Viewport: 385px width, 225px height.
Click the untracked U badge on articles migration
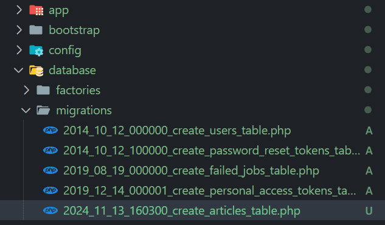(369, 211)
